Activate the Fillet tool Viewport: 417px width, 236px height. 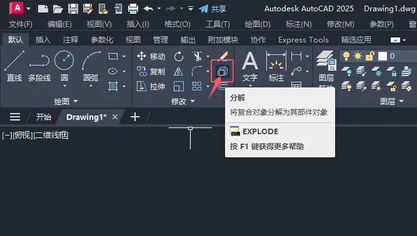pos(197,71)
